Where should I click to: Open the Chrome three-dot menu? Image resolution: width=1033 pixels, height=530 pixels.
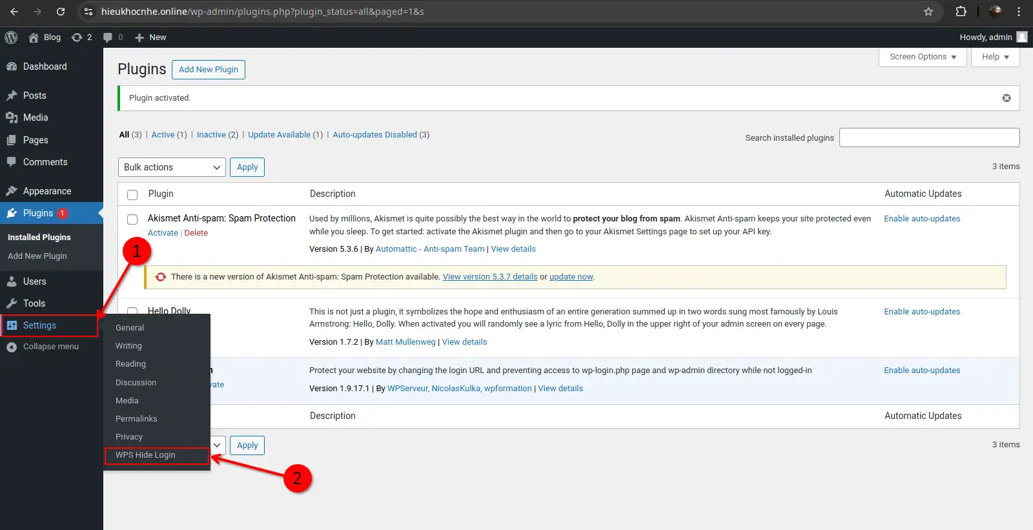tap(1019, 12)
